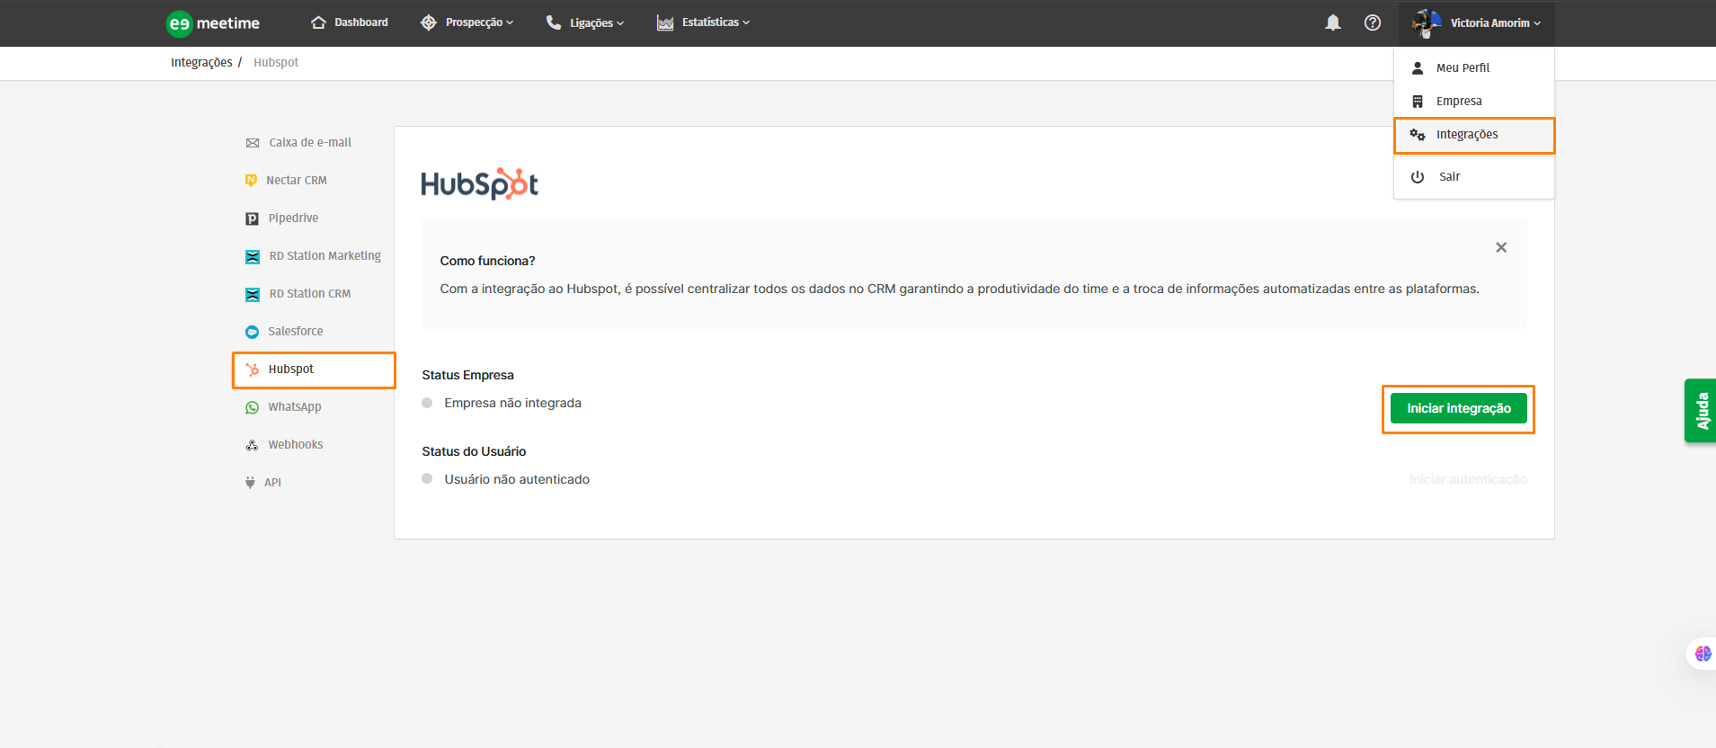Click the Hubspot sprocket sidebar icon
1716x748 pixels.
[253, 370]
